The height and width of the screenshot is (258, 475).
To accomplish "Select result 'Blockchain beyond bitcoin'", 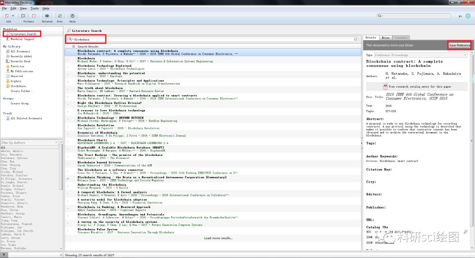I will point(213,164).
